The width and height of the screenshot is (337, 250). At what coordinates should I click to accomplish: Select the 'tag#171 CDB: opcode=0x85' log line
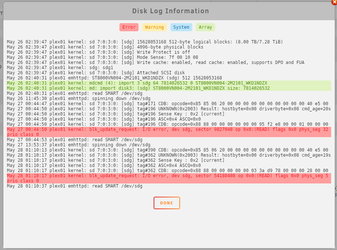[x=168, y=104]
